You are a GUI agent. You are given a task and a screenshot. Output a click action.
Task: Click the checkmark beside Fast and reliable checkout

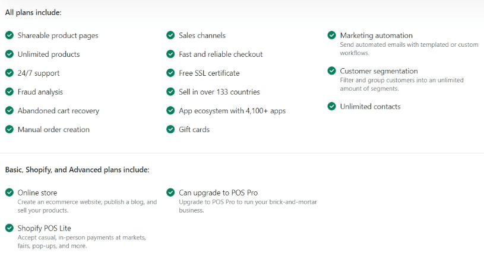point(170,54)
